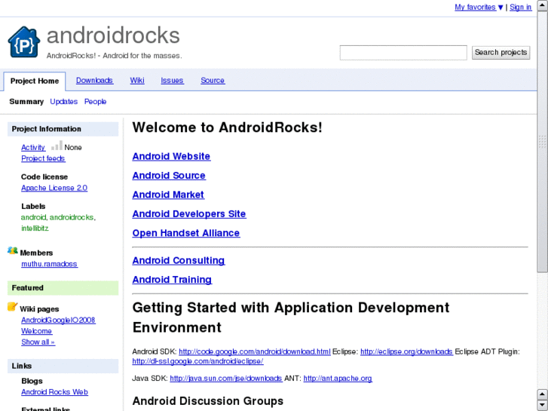Visit the Android Market link
This screenshot has height=411, width=548.
pyautogui.click(x=168, y=195)
